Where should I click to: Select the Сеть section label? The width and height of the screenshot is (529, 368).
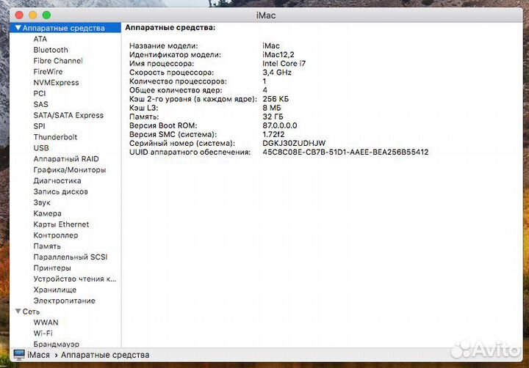click(31, 312)
